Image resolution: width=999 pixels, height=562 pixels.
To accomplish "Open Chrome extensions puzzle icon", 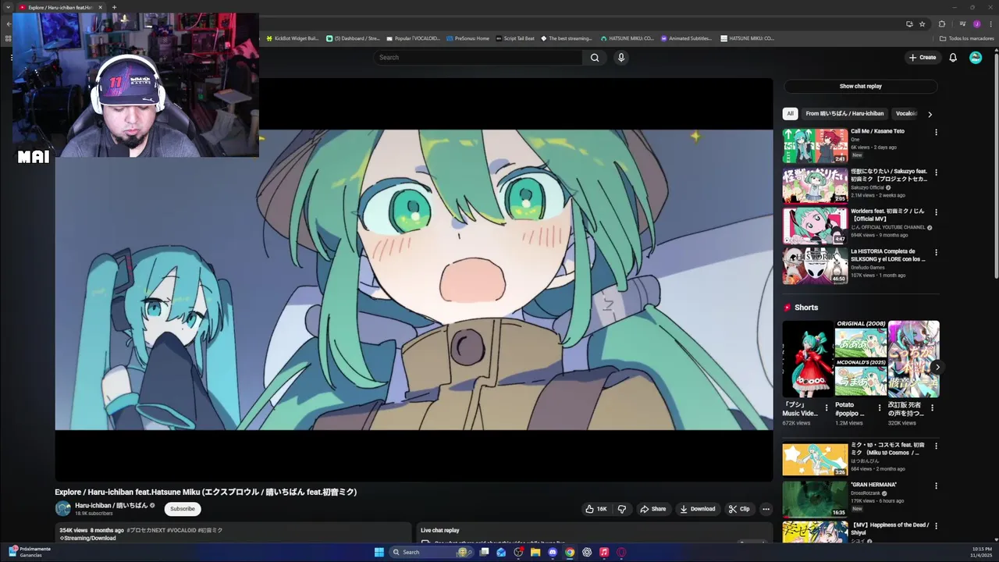I will click(942, 24).
